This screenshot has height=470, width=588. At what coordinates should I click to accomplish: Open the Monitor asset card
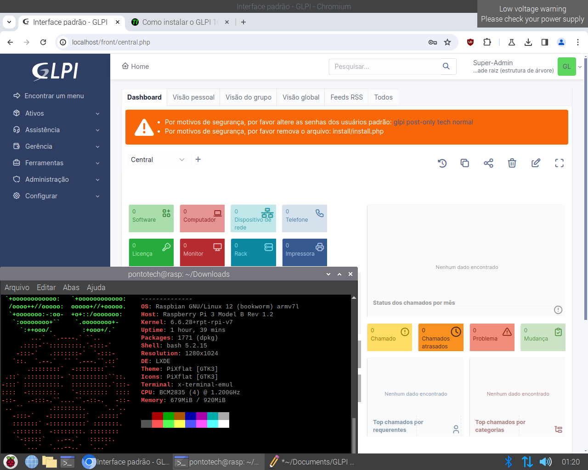tap(202, 252)
